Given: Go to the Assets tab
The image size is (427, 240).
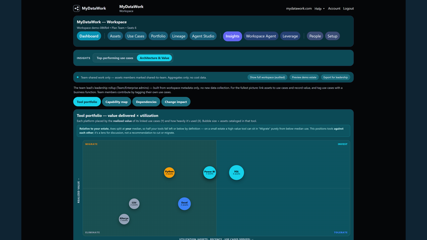Looking at the screenshot, I should point(115,36).
